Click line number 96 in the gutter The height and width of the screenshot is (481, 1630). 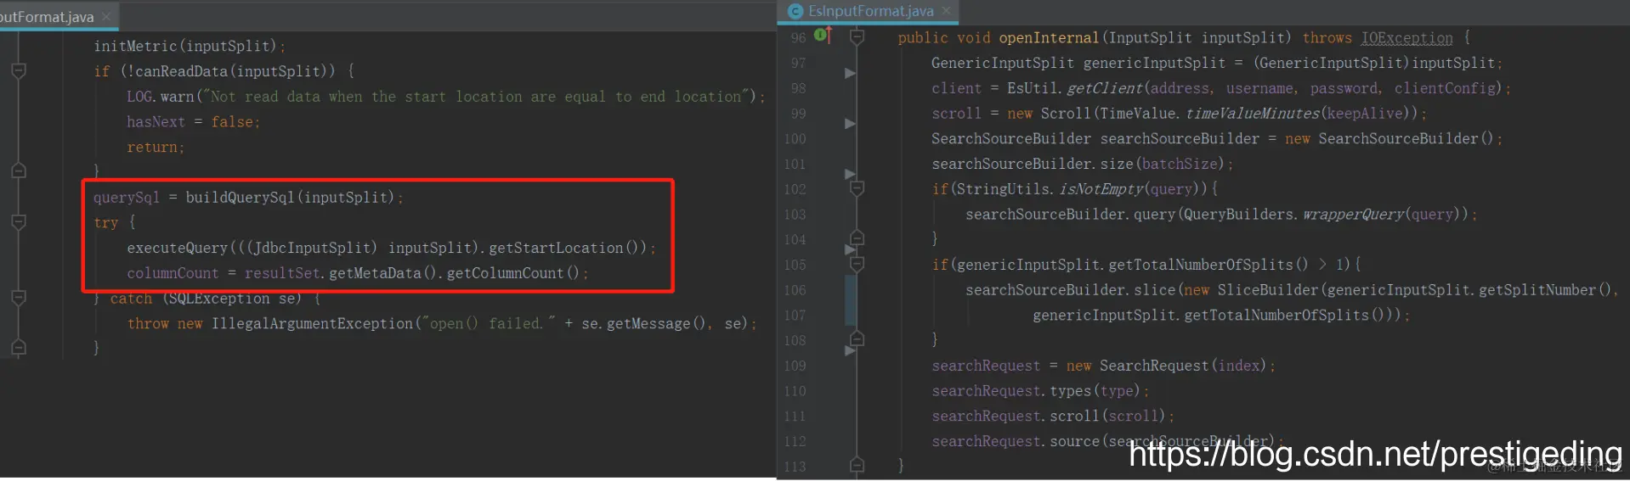tap(798, 37)
